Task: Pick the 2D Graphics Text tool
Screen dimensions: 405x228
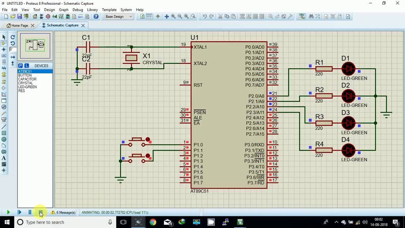Action: coord(4,158)
